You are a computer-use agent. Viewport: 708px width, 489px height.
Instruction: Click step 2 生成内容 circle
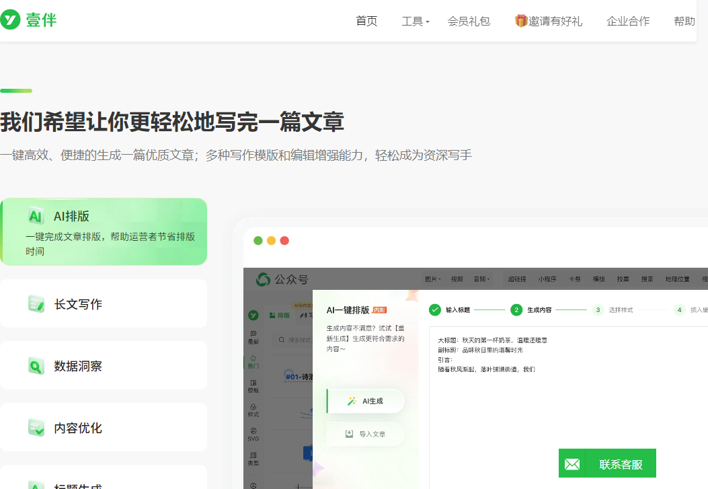[x=516, y=310]
